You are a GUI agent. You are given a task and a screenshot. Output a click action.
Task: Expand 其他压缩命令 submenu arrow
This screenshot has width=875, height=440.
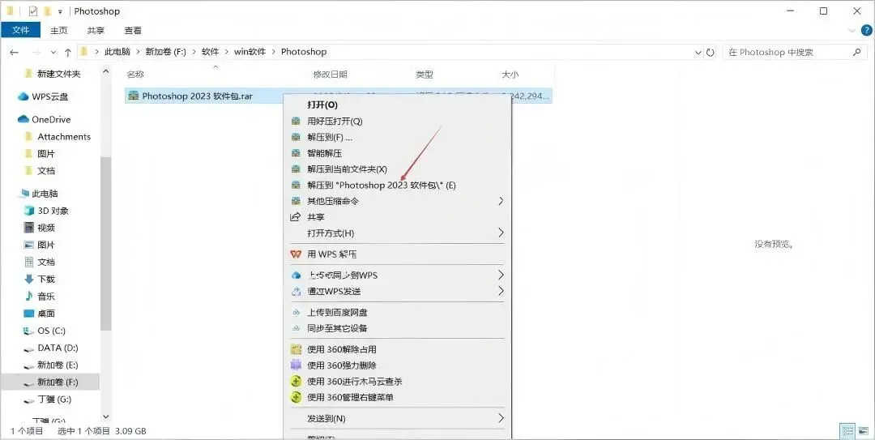click(501, 201)
